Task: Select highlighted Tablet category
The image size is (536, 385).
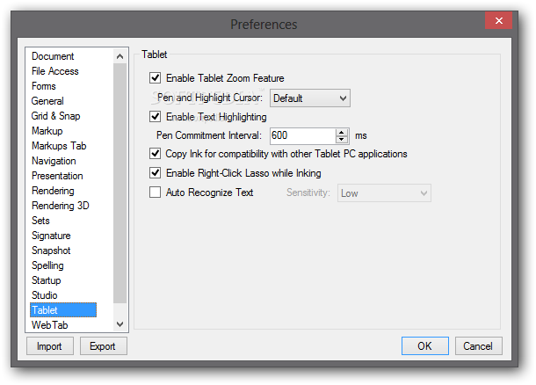Action: pyautogui.click(x=63, y=310)
